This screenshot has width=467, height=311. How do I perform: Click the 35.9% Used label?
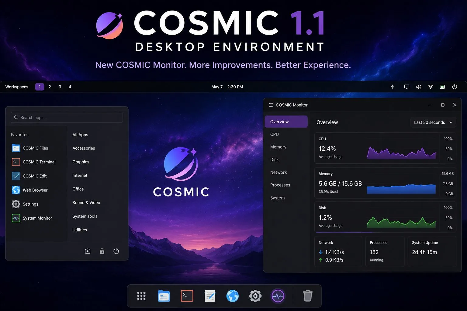click(328, 192)
